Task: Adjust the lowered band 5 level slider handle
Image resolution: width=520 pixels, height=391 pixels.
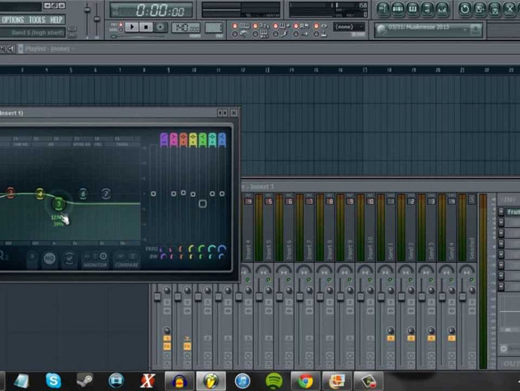Action: pos(203,204)
